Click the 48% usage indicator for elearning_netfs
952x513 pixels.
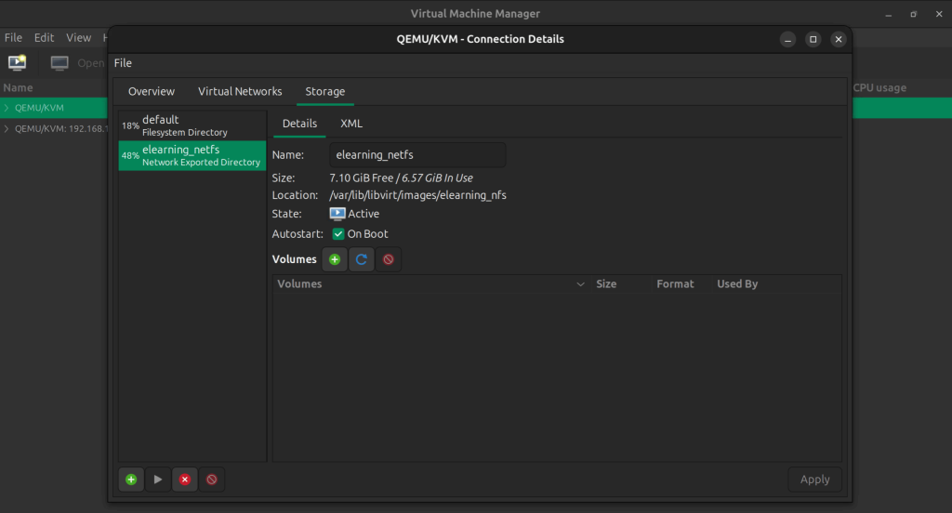click(130, 156)
